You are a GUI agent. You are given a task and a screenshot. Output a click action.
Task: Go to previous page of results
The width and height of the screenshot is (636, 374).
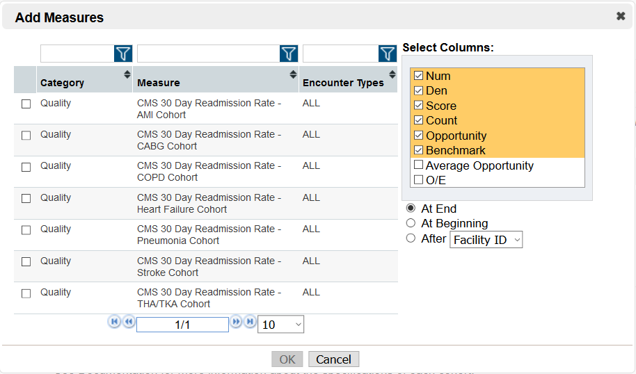[129, 322]
